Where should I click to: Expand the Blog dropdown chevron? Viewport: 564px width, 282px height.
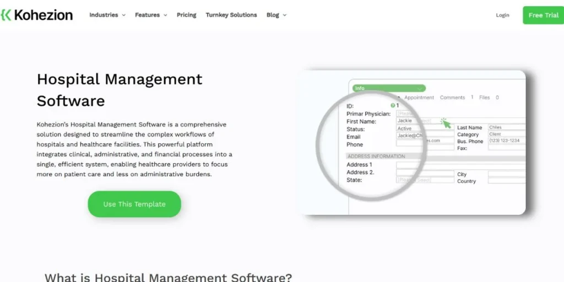coord(285,15)
